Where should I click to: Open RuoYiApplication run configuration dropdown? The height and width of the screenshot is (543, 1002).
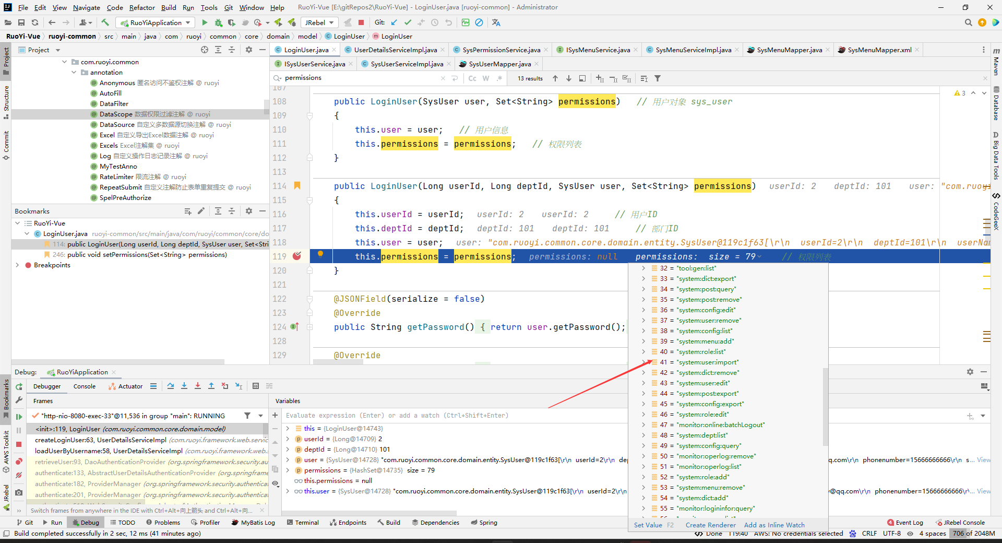pyautogui.click(x=156, y=22)
